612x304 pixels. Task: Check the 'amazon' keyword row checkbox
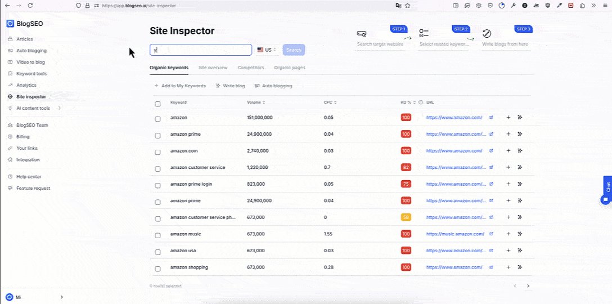[157, 119]
